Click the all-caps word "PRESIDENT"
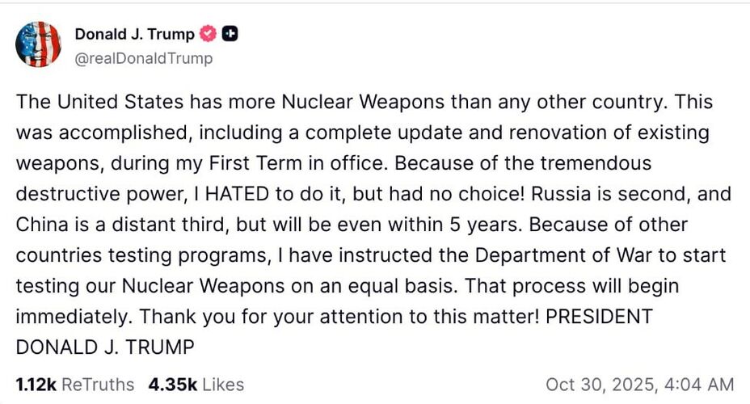 coord(599,317)
